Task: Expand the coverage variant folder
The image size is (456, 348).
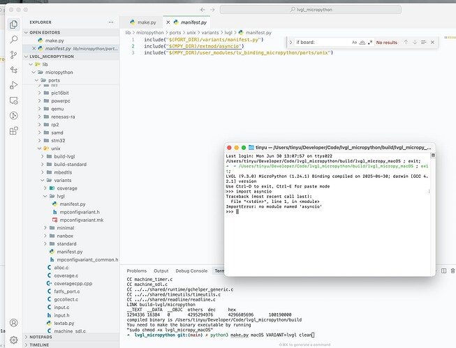Action: coord(71,188)
